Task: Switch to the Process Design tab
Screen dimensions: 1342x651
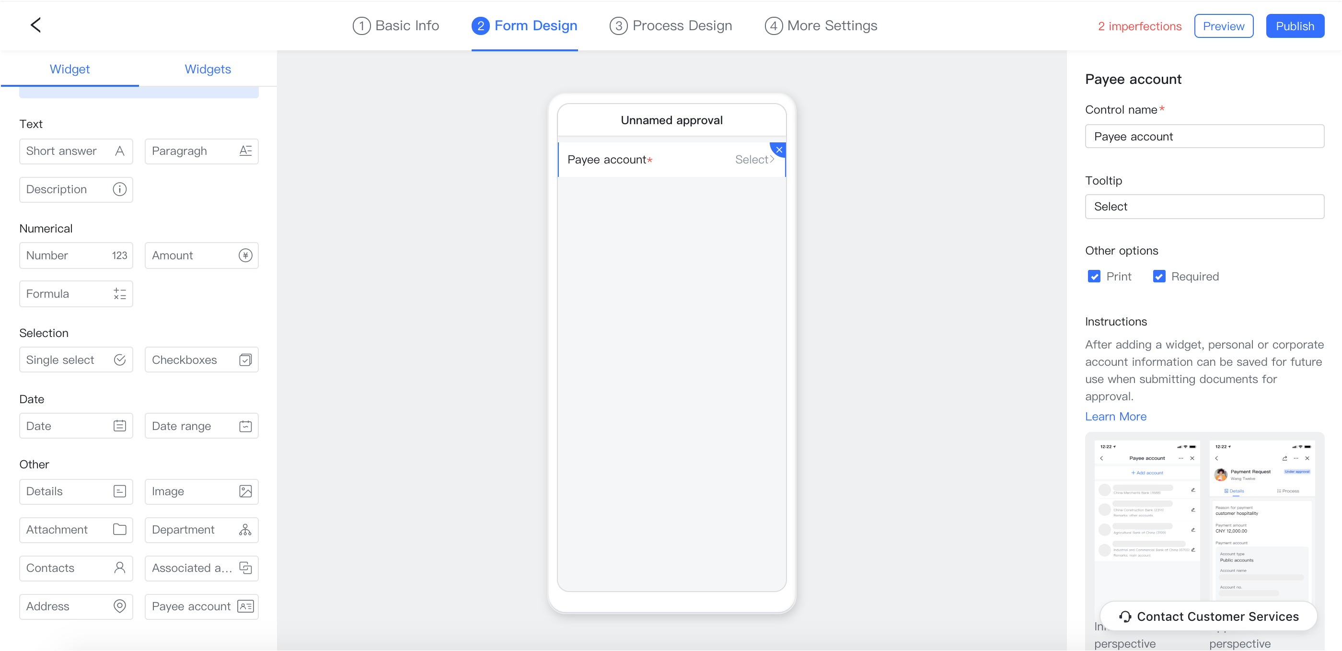Action: (671, 25)
